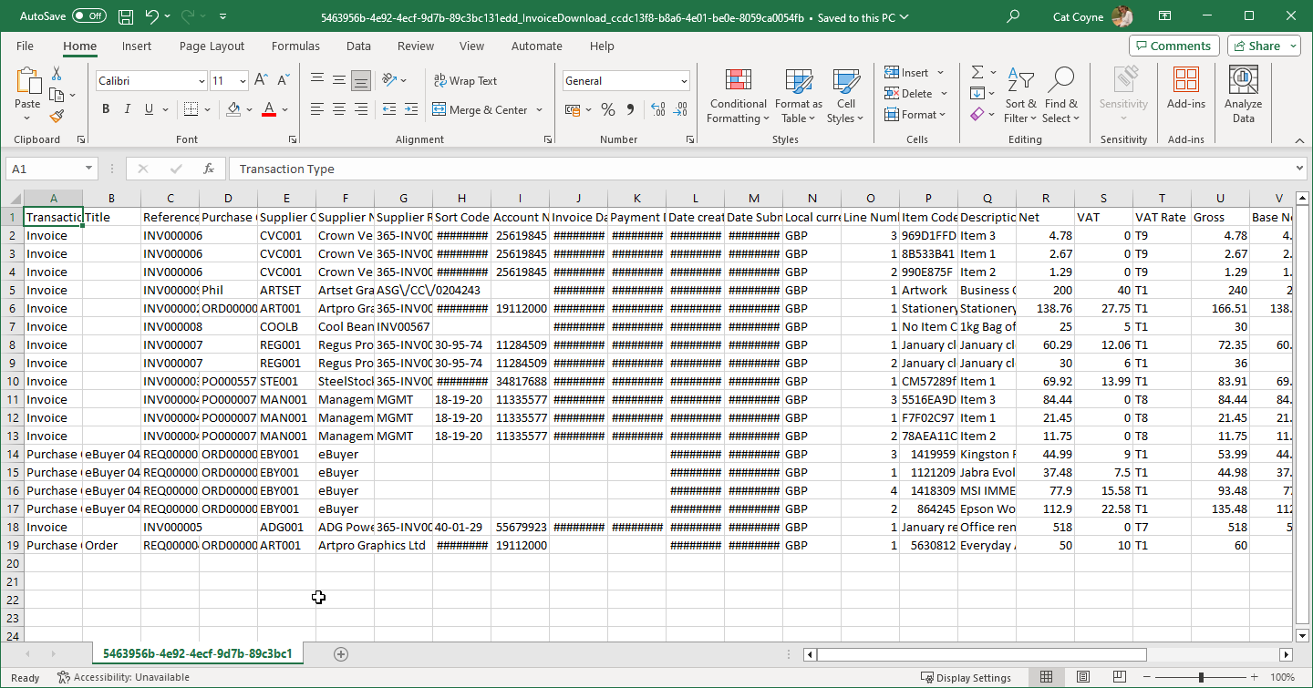Toggle Underline formatting
Image resolution: width=1313 pixels, height=688 pixels.
(150, 109)
